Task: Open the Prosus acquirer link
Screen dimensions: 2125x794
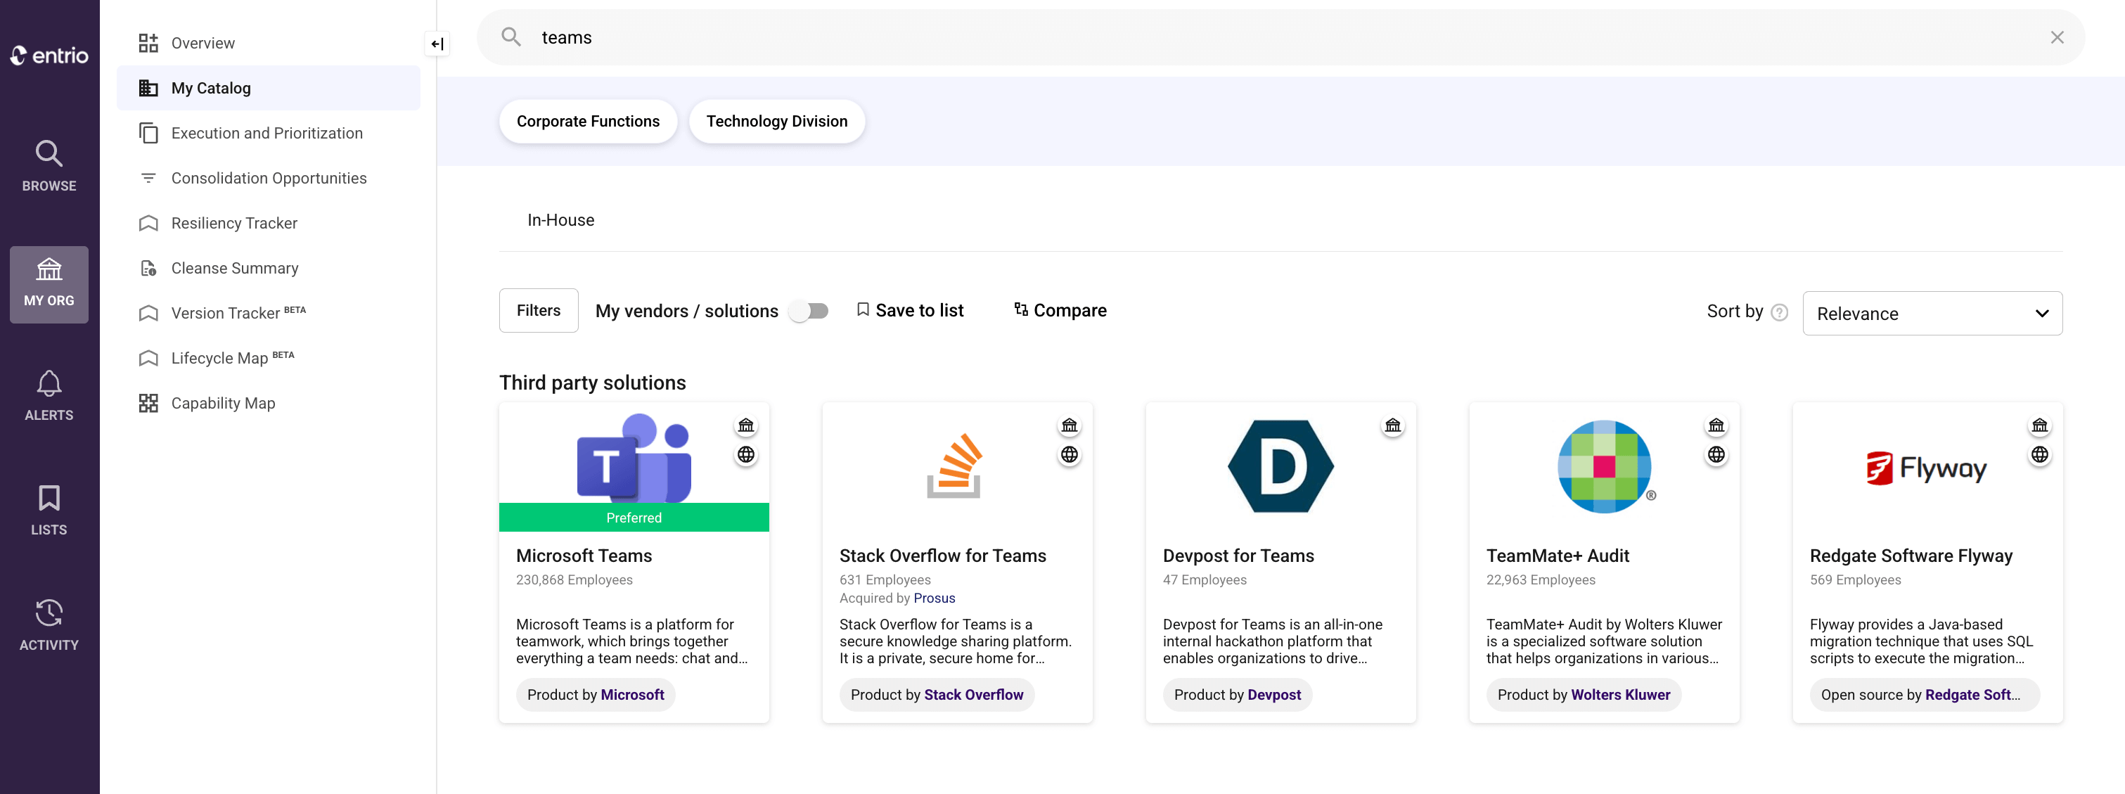Action: pos(934,598)
